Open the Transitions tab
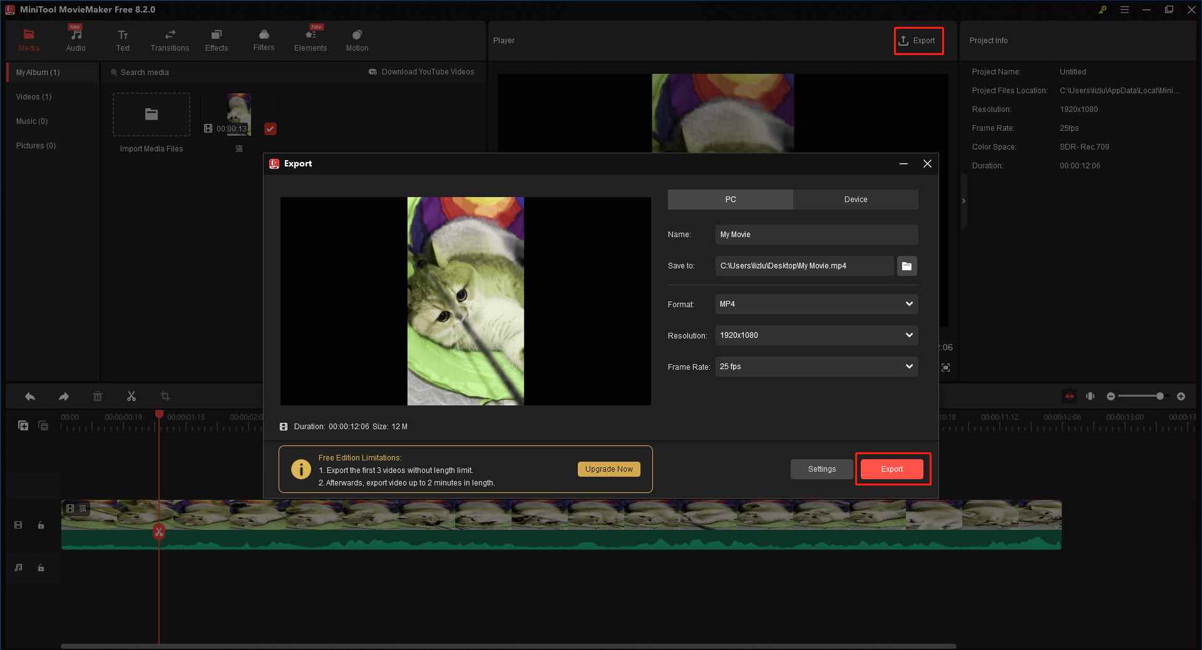Screen dimensions: 1202x650 click(170, 40)
